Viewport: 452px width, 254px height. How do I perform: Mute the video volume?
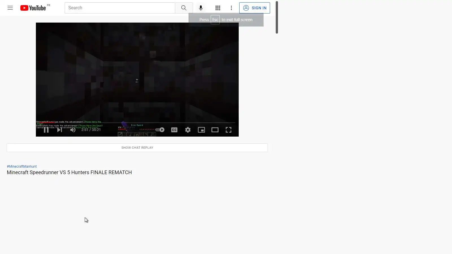(x=73, y=130)
